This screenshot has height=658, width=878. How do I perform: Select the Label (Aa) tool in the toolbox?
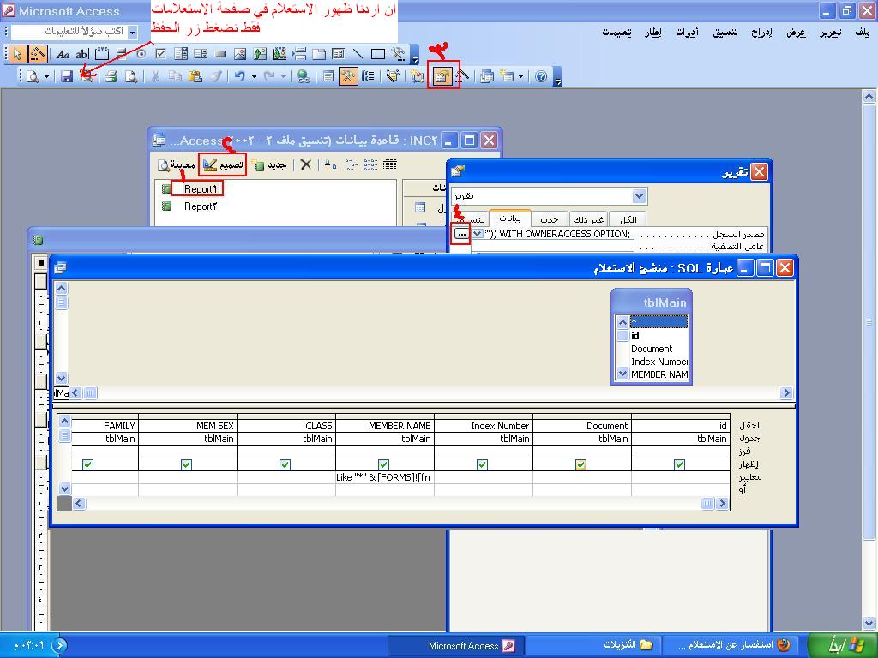pyautogui.click(x=63, y=54)
